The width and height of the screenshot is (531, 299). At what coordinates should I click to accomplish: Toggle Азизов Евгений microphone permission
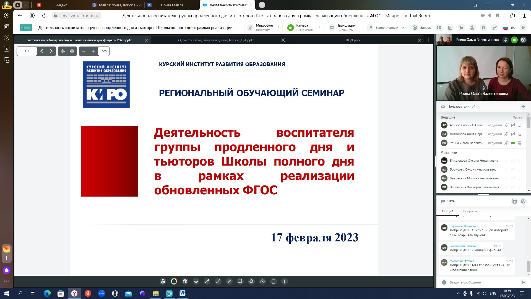506,125
